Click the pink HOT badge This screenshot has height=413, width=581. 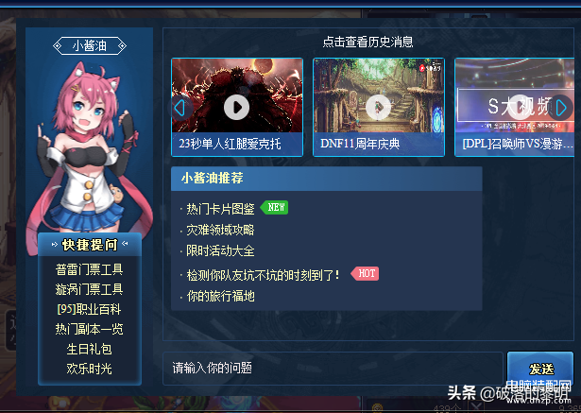point(365,274)
